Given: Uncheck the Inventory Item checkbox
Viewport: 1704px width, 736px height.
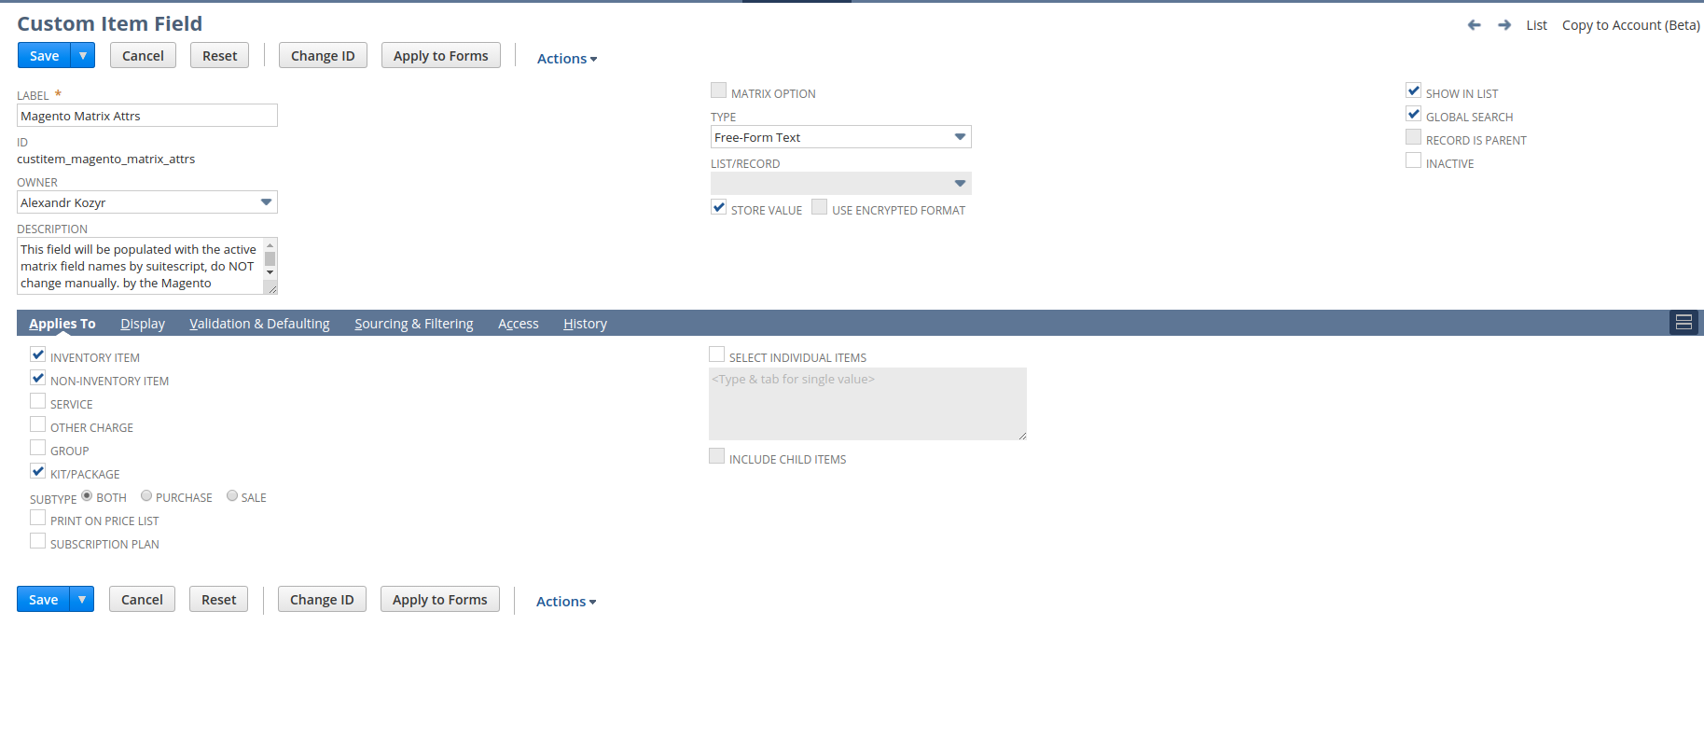Looking at the screenshot, I should click(x=38, y=355).
